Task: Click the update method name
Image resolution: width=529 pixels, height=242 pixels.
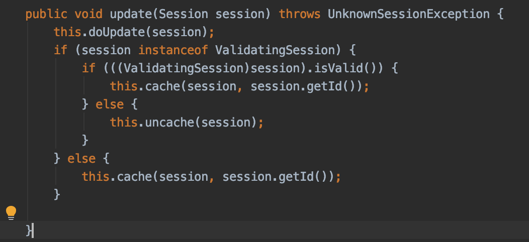Action: tap(130, 14)
